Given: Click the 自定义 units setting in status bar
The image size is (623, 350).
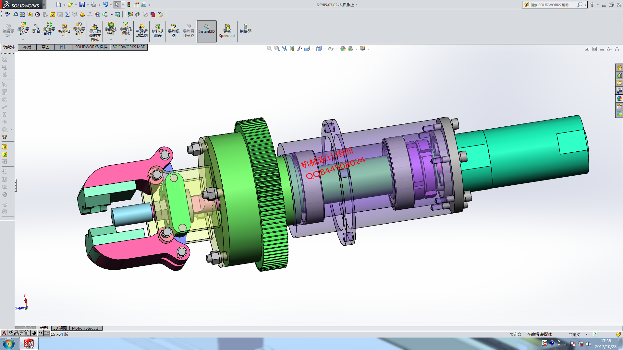Looking at the screenshot, I should point(574,334).
